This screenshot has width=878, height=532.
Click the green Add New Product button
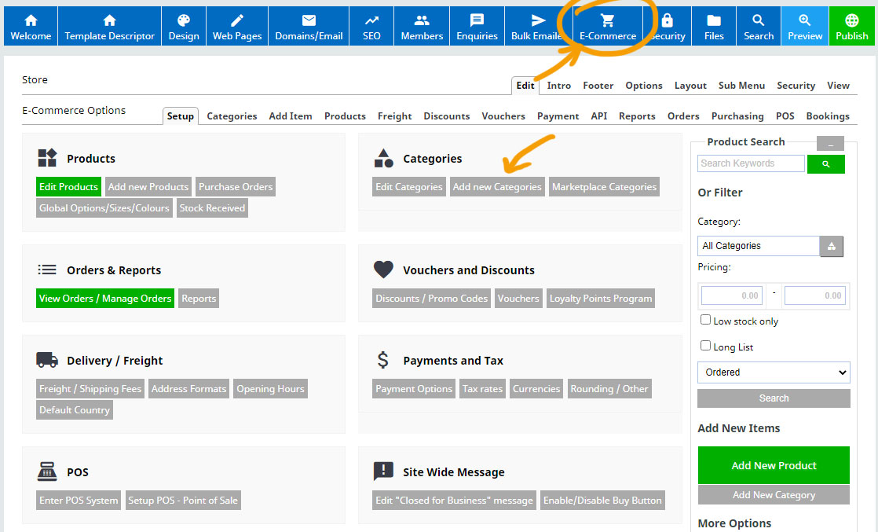[x=774, y=465]
